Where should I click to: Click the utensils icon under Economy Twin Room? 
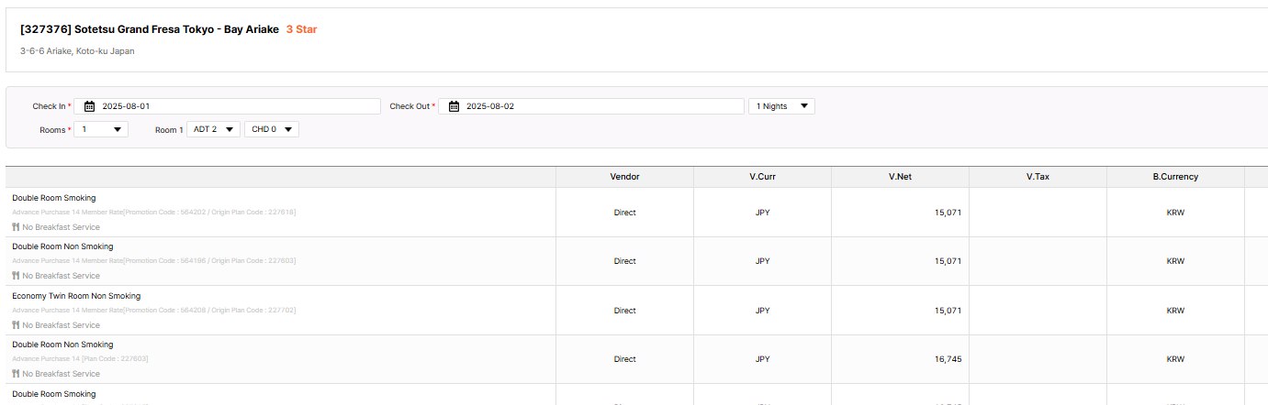click(x=17, y=325)
